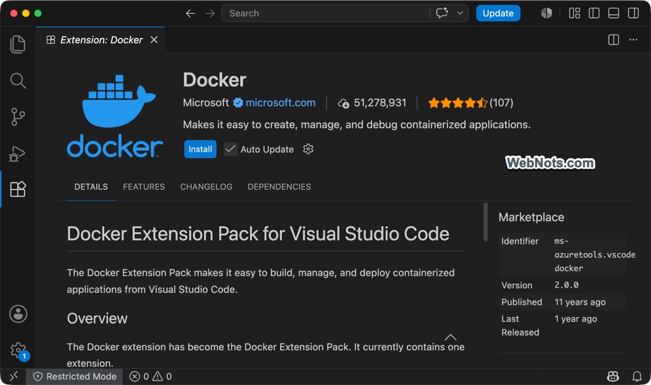Click the Docker whale logo
This screenshot has width=651, height=385.
tap(115, 116)
